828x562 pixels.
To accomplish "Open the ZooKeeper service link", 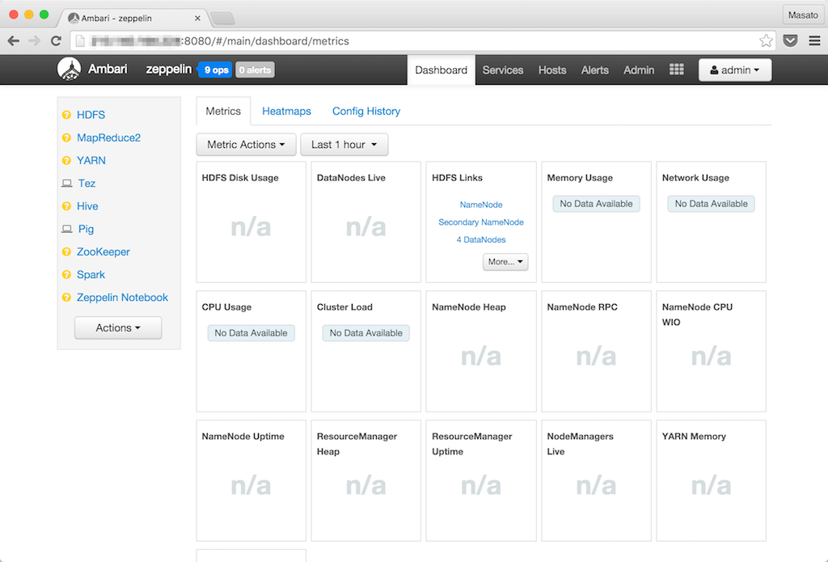I will [x=103, y=252].
